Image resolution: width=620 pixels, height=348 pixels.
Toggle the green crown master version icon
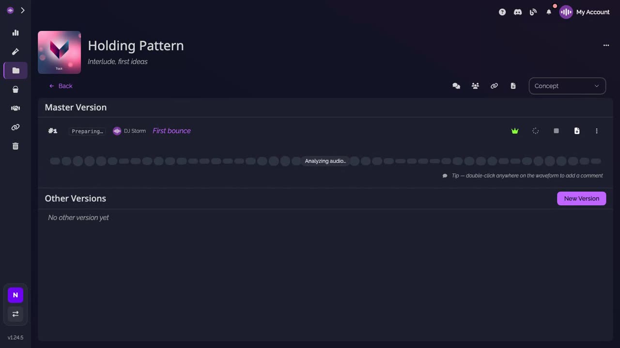pos(515,131)
